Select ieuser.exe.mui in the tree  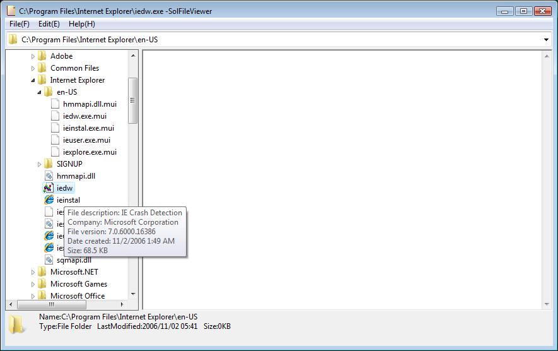(86, 140)
